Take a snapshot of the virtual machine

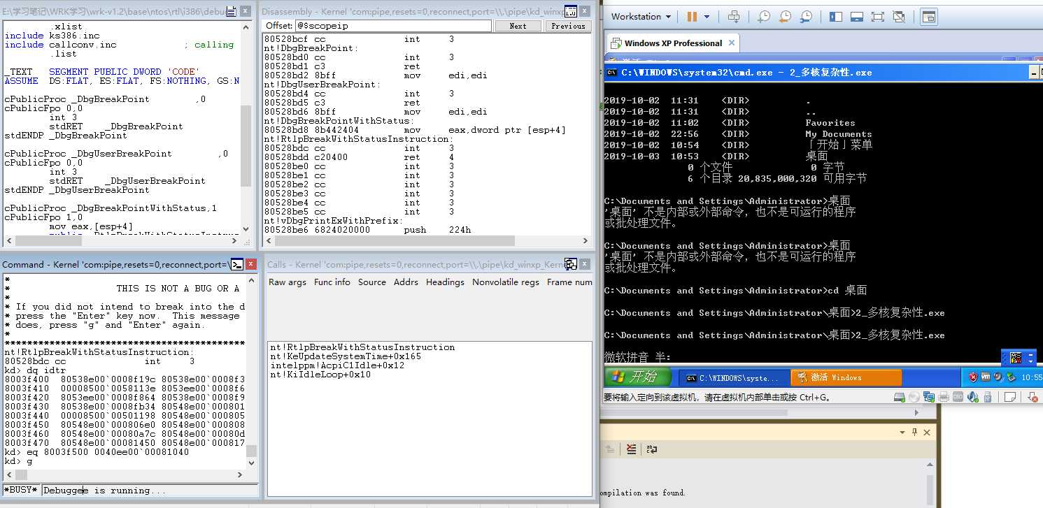[x=764, y=17]
